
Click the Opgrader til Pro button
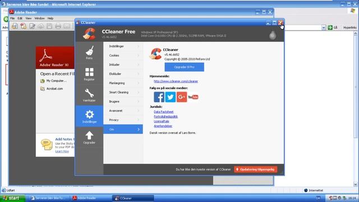[185, 67]
